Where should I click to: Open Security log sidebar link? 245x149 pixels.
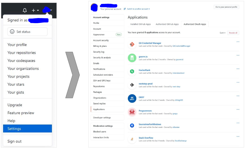[107, 52]
